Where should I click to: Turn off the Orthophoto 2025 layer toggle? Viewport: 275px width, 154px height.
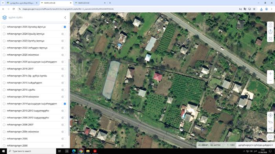64,27
